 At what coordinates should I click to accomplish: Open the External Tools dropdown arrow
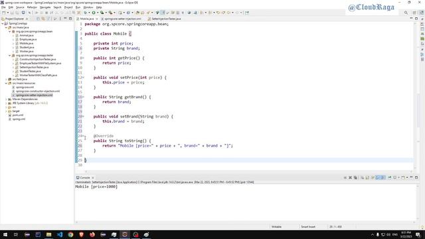(114, 13)
